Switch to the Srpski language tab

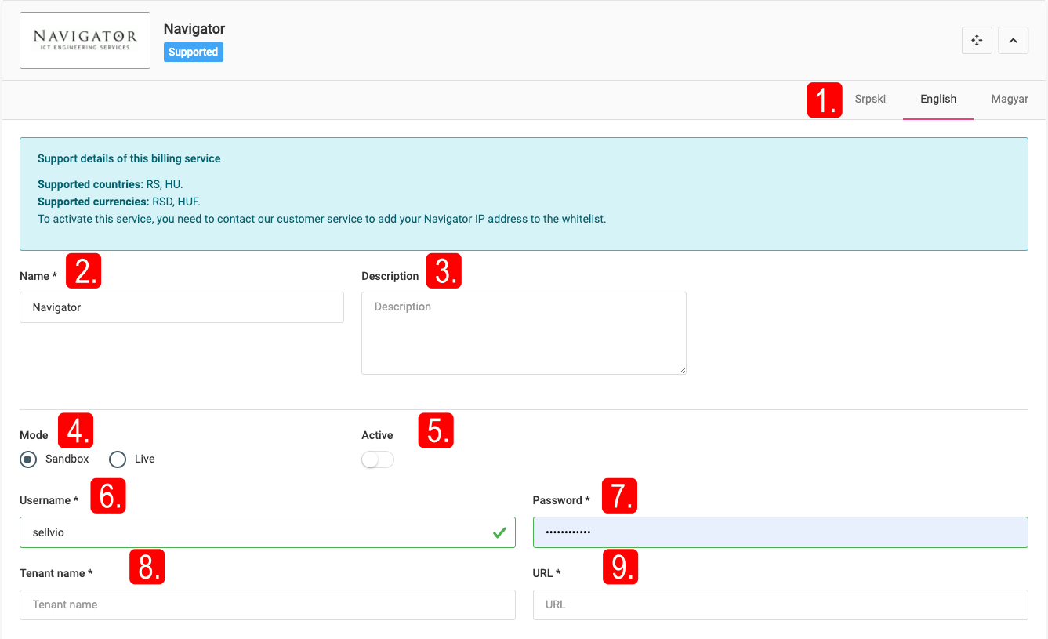[x=870, y=100]
